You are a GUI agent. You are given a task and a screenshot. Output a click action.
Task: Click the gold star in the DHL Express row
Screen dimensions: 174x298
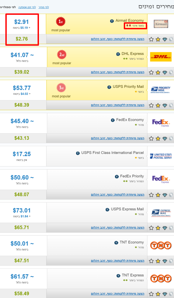coord(158,72)
